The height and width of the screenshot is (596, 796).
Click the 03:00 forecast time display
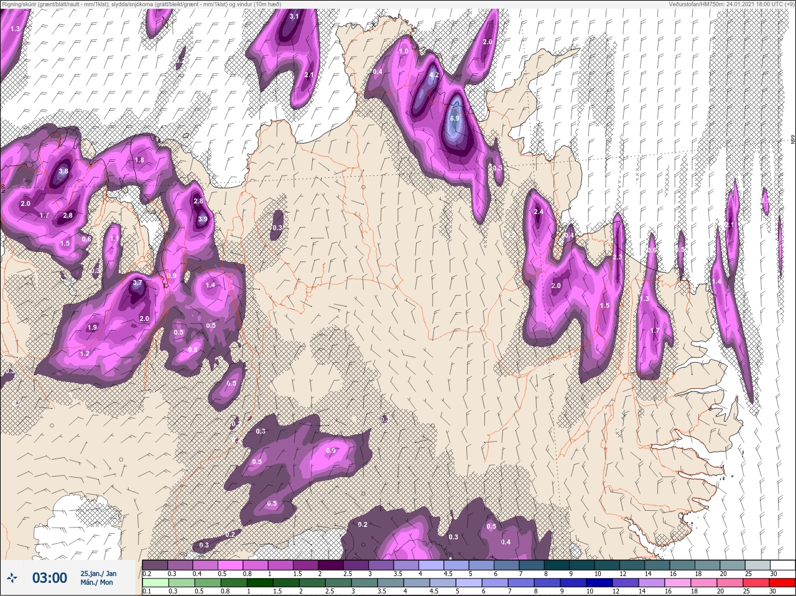coord(50,578)
